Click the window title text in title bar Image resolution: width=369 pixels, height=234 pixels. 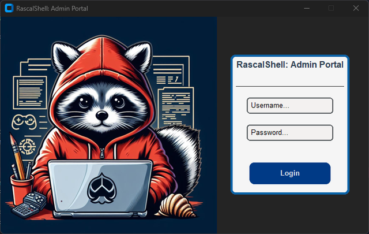point(52,9)
